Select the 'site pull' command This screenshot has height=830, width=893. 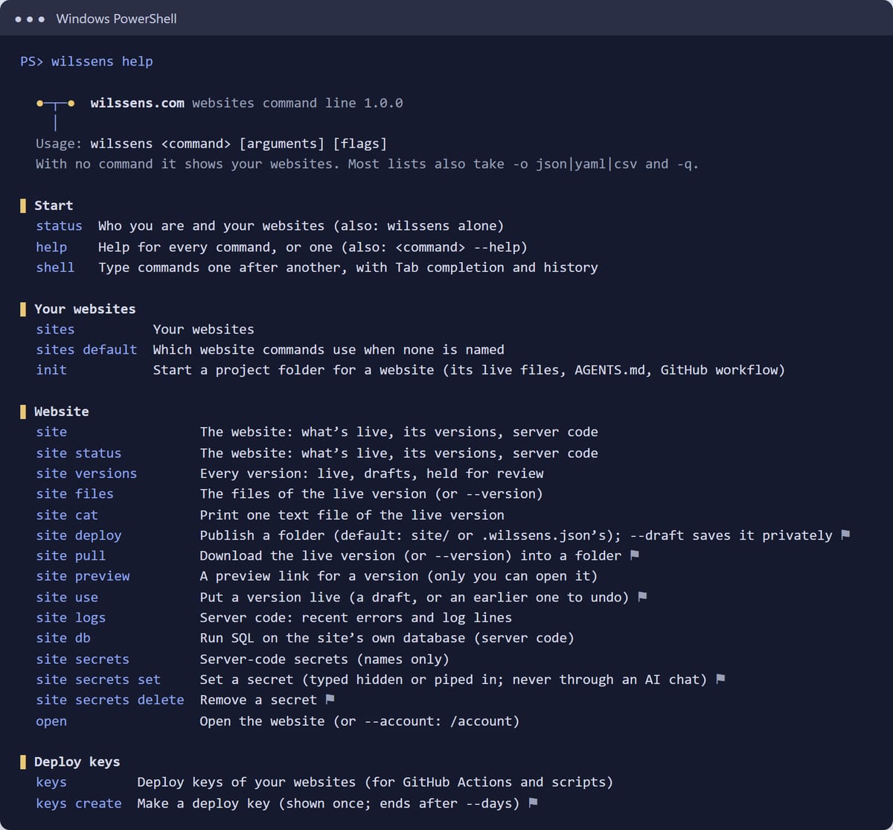click(71, 555)
